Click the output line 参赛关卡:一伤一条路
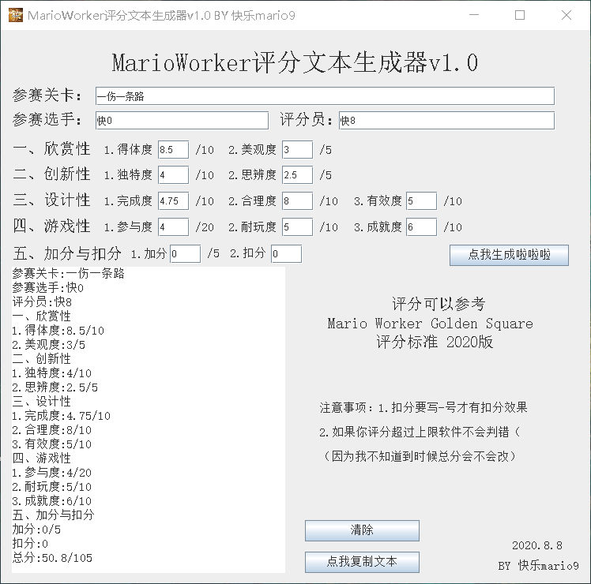The image size is (591, 584). pyautogui.click(x=68, y=273)
